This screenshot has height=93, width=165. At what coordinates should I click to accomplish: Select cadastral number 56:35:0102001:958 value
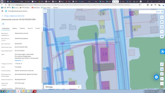[21, 47]
